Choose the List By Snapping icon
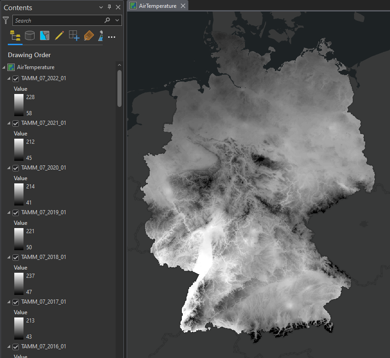Screen dimensions: 390x358 [x=74, y=36]
